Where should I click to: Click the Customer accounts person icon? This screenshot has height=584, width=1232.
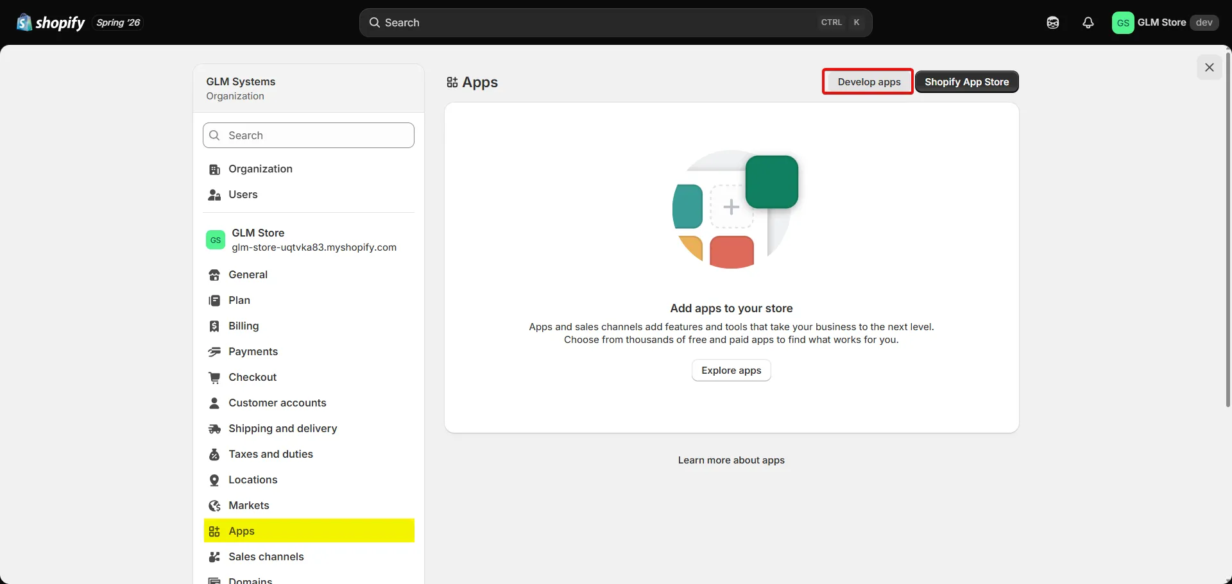(x=214, y=403)
